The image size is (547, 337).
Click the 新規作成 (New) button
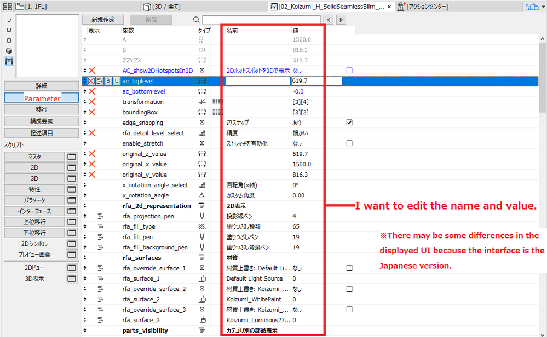coord(103,19)
